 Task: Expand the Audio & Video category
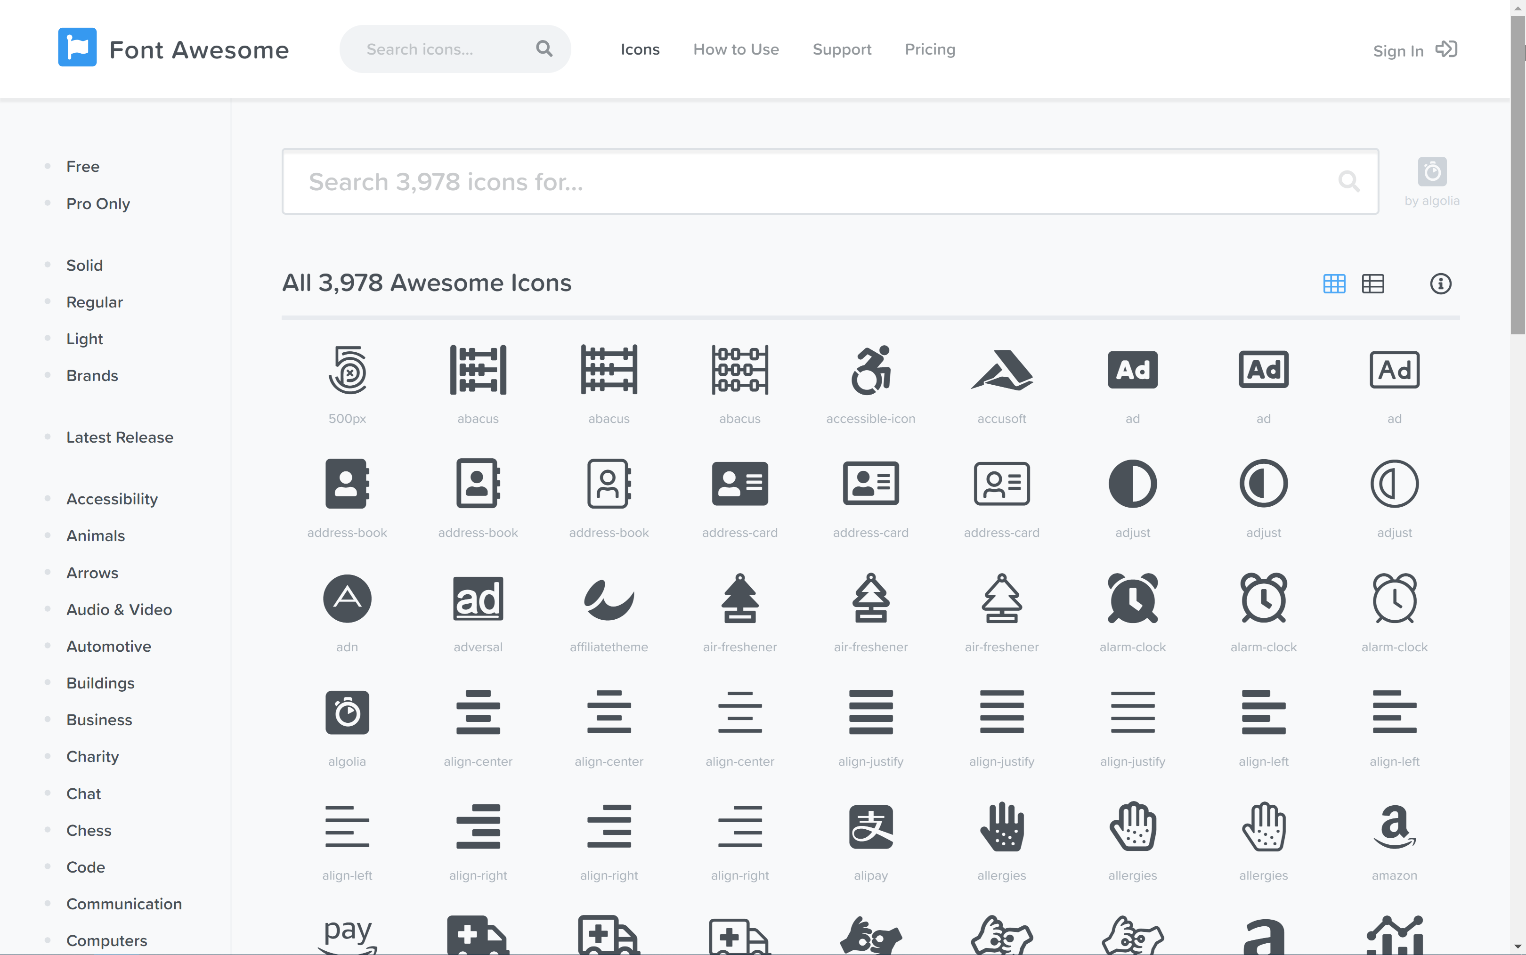click(x=119, y=608)
